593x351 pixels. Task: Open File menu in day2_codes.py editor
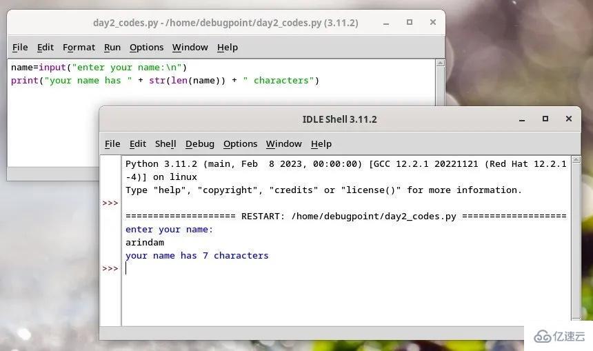pos(20,48)
